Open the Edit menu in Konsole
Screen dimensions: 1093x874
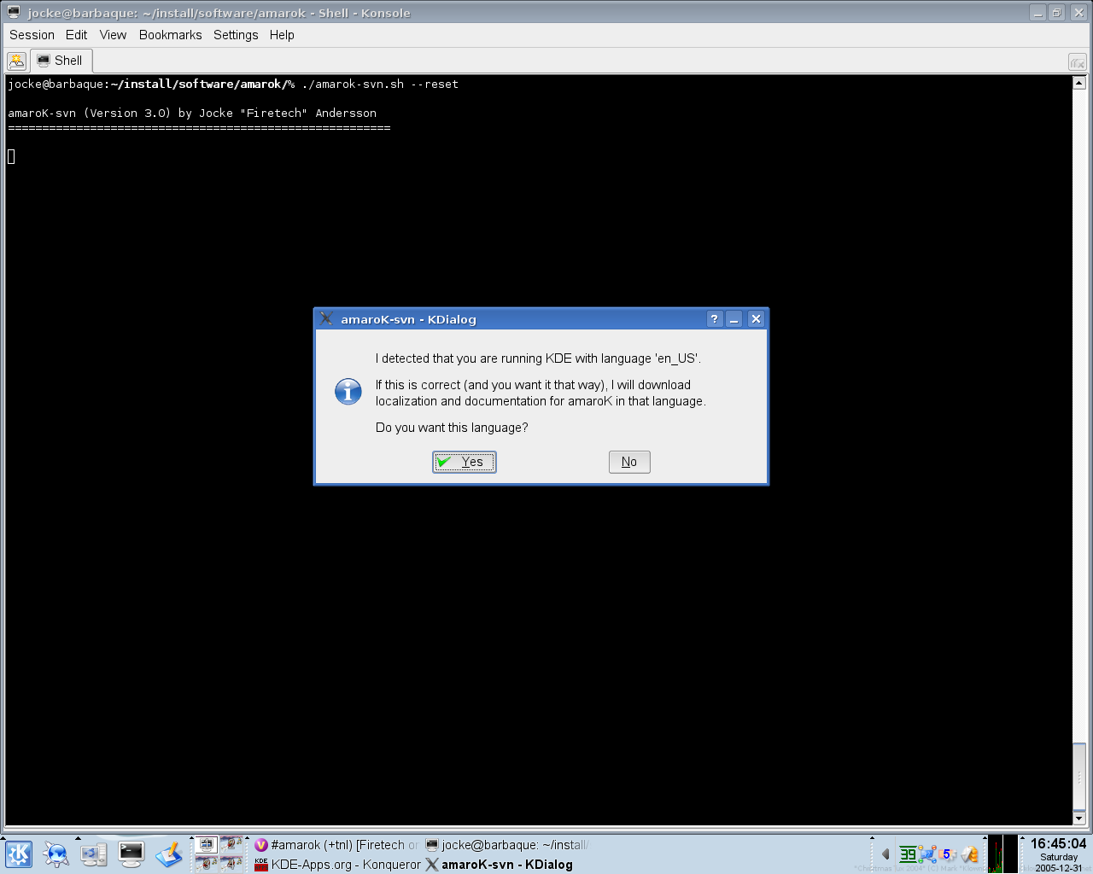(x=76, y=35)
